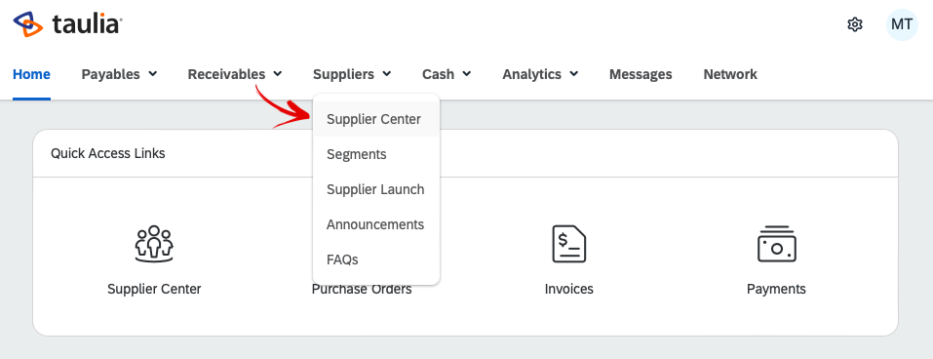Select Supplier Center in Suppliers dropdown
933x359 pixels.
(376, 119)
